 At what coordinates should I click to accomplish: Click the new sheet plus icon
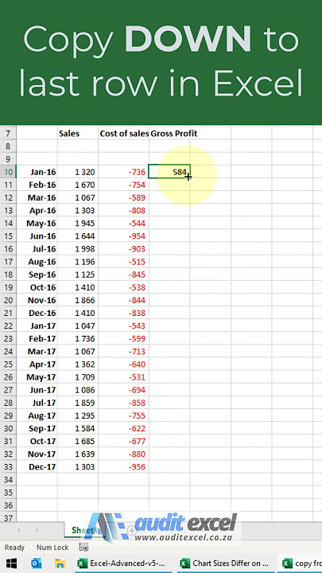coord(130,530)
